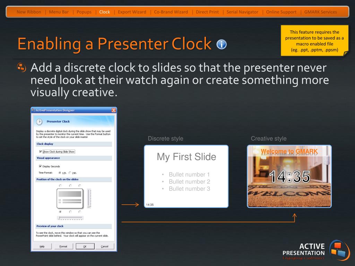Choose bottom-center clock position radio
The height and width of the screenshot is (266, 355).
pyautogui.click(x=70, y=212)
